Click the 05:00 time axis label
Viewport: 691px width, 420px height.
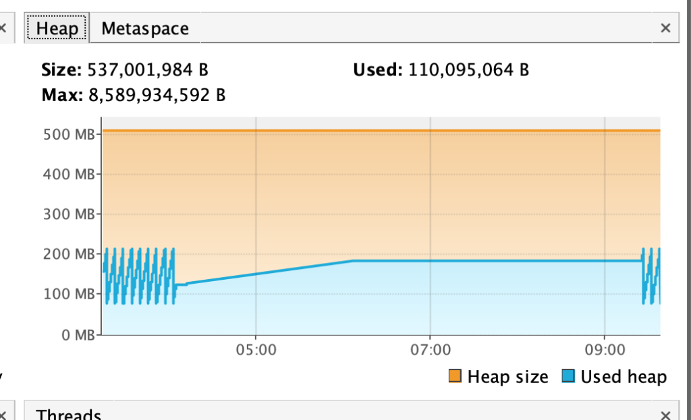pyautogui.click(x=256, y=351)
